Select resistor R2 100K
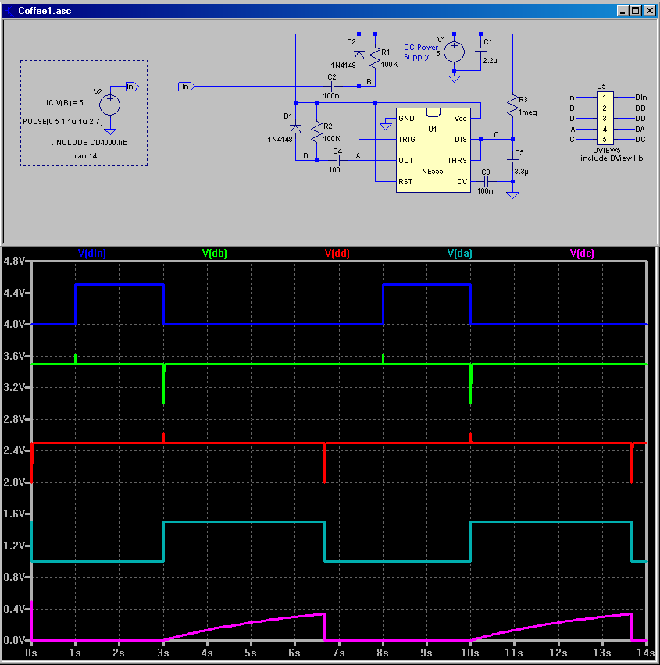This screenshot has width=660, height=665. (317, 132)
